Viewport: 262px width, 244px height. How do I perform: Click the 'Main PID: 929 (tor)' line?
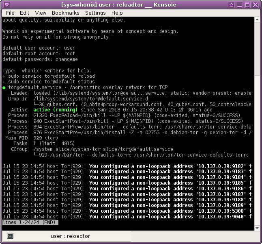point(32,138)
